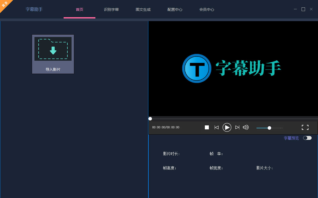
Task: Enable the 字幕预览 subtitle preview switch
Action: coord(307,138)
